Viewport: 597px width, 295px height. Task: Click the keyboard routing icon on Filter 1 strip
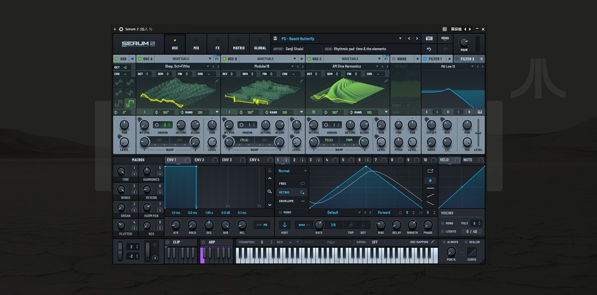[x=480, y=112]
